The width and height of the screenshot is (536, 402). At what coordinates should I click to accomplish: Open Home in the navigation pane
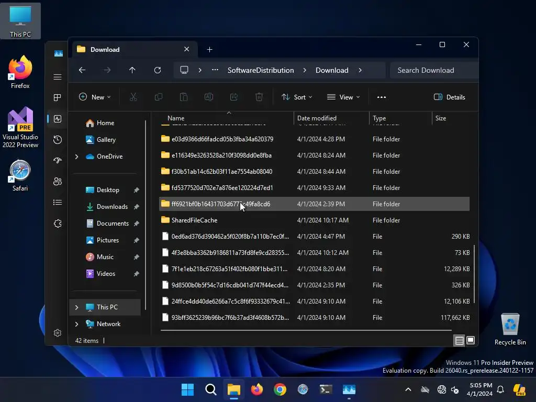[105, 123]
